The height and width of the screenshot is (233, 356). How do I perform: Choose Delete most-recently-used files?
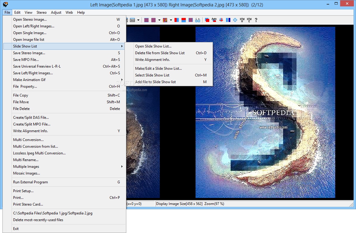coord(64,220)
